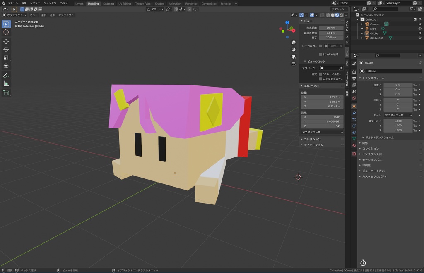Expand the Light item in the outliner
The width and height of the screenshot is (424, 273).
pyautogui.click(x=362, y=28)
